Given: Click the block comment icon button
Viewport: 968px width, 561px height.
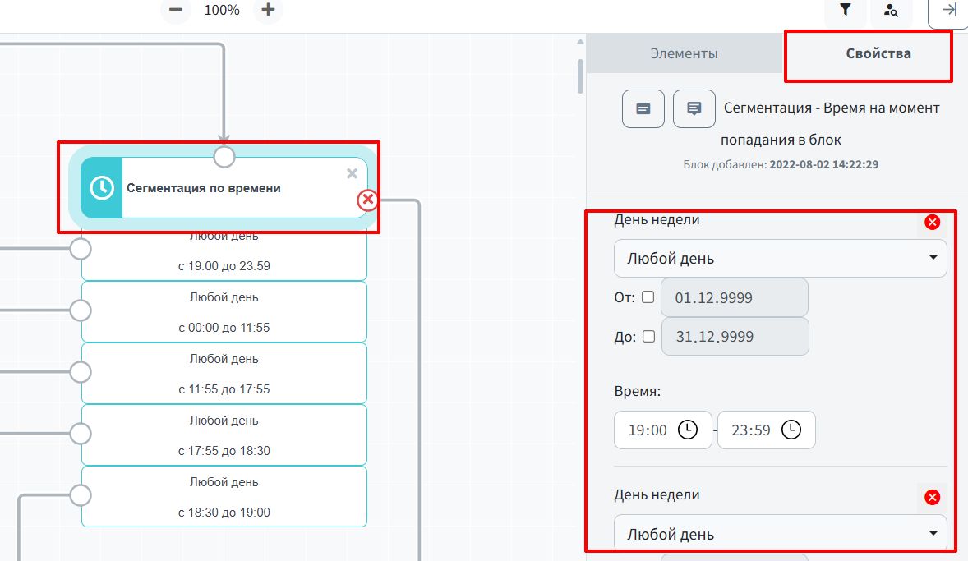Looking at the screenshot, I should point(694,108).
